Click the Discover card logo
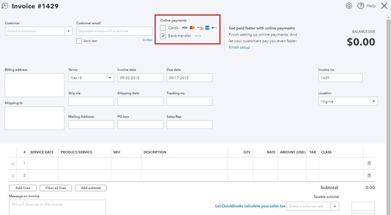Screen dimensions: 391x215 click(x=200, y=28)
